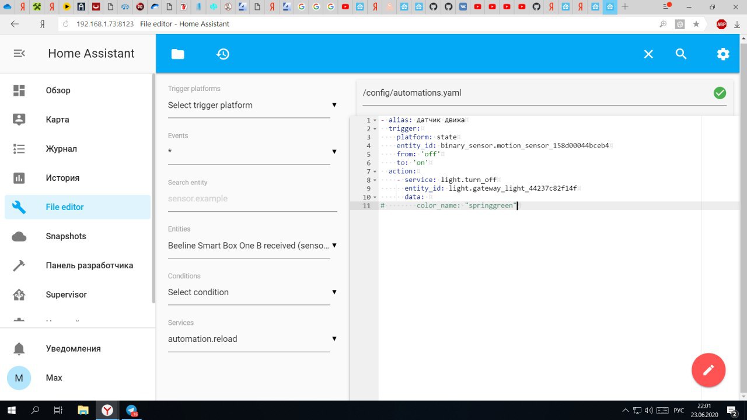Click the red pencil save button
The image size is (747, 420).
click(708, 370)
